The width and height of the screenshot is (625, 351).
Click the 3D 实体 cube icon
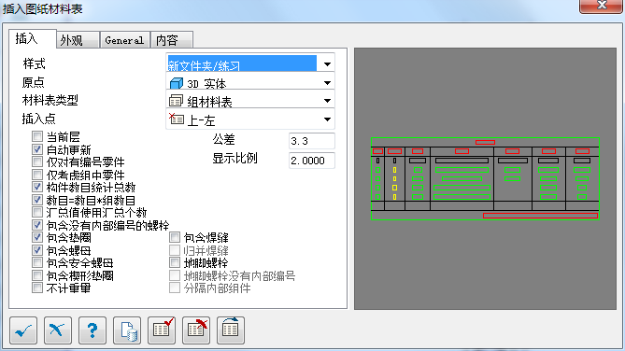pos(177,83)
